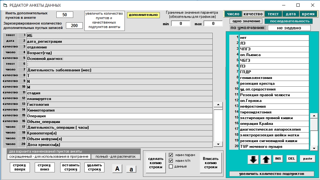320x180 pixels.
Task: Click the app icon in title bar
Action: 5,5
